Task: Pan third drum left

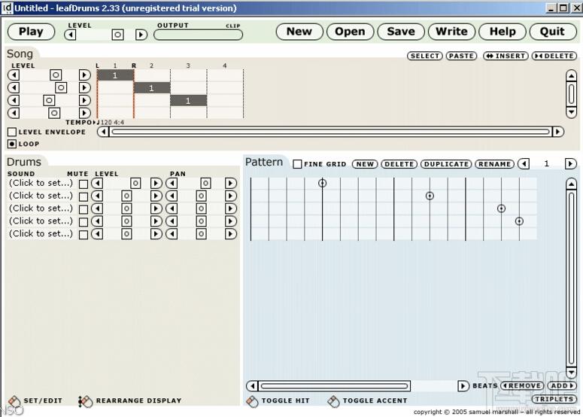Action: 172,208
